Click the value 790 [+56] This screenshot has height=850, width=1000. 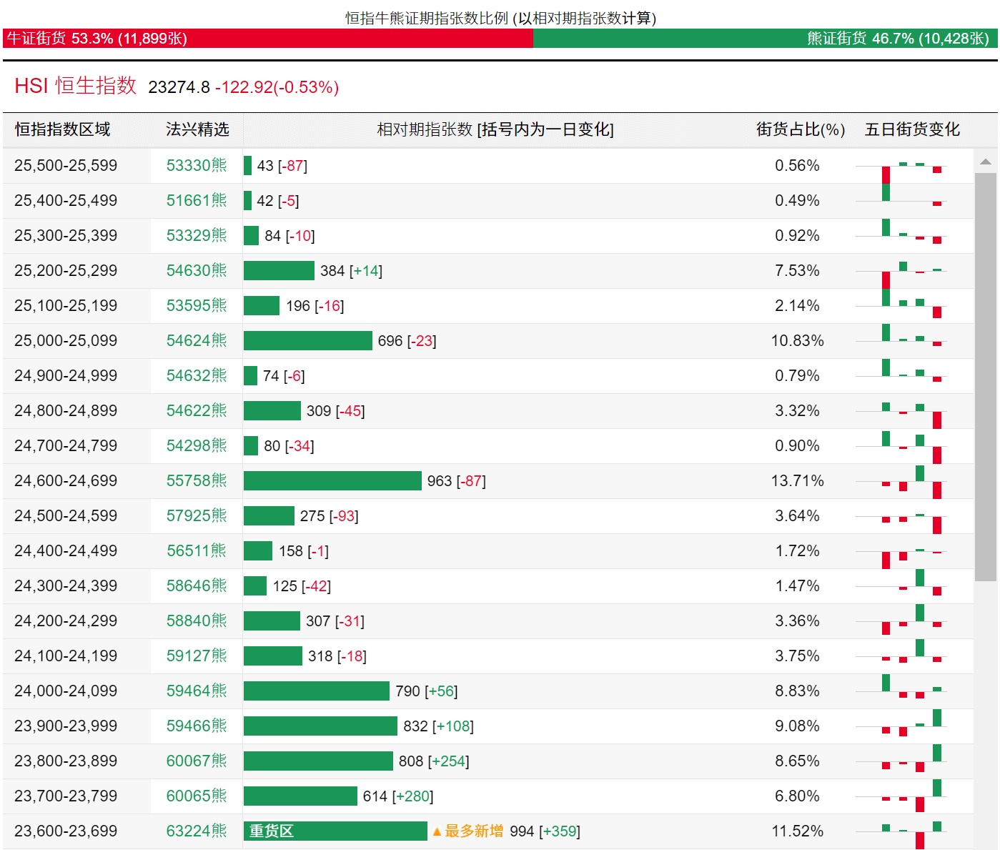(427, 691)
